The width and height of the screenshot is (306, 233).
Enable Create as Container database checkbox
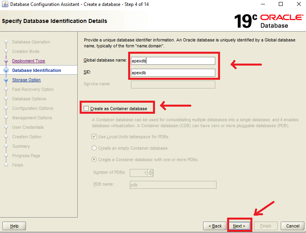click(86, 109)
